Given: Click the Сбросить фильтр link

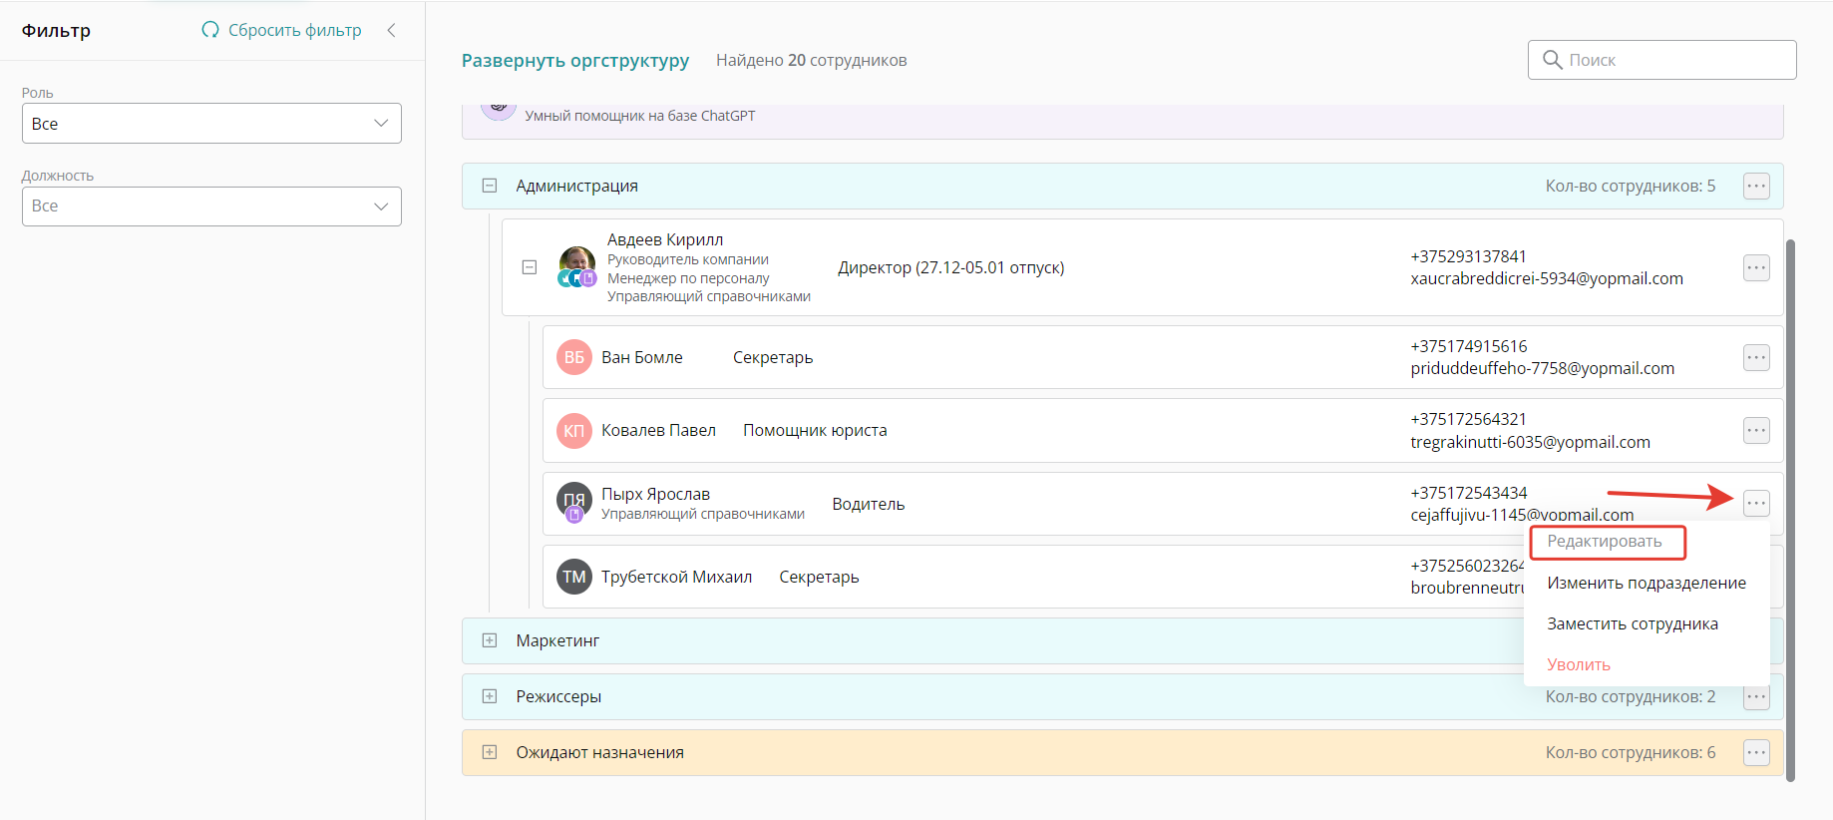Looking at the screenshot, I should click(295, 30).
